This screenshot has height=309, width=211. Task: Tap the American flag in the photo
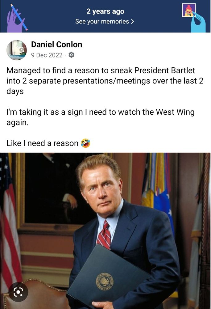(10, 221)
